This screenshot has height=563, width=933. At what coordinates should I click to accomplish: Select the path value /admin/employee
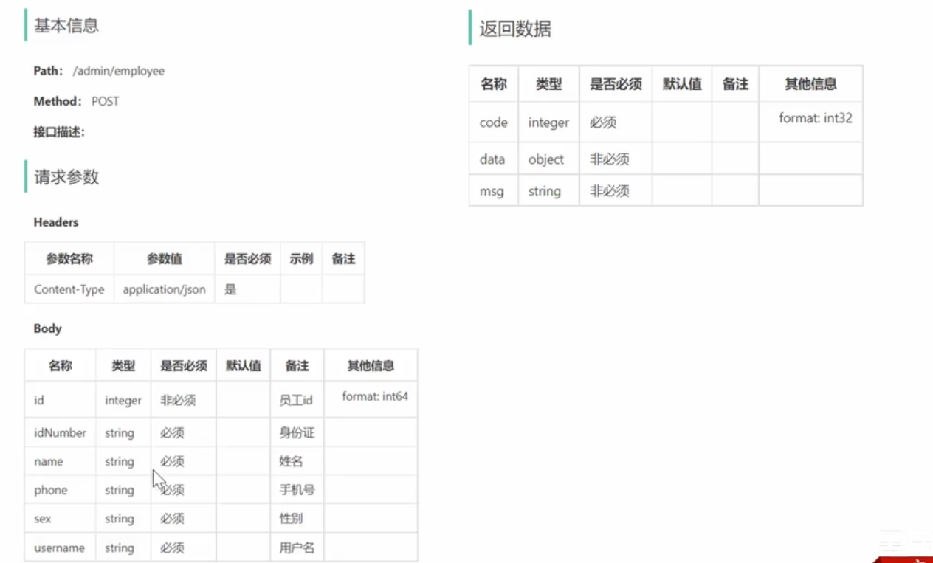[119, 71]
